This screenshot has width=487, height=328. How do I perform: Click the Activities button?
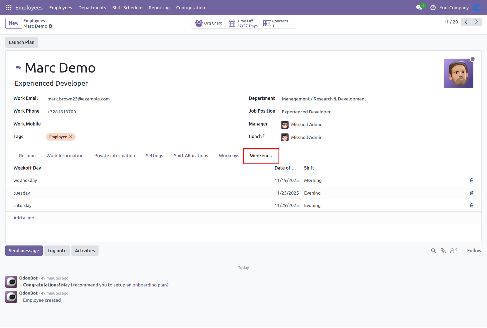coord(85,251)
